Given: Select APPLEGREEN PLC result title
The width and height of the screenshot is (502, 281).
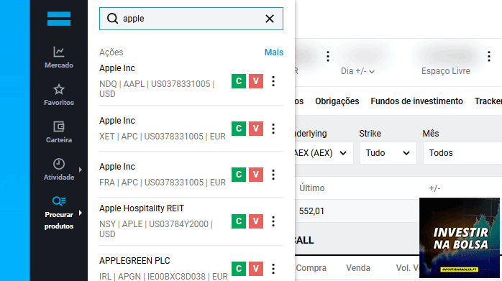Looking at the screenshot, I should point(134,261).
